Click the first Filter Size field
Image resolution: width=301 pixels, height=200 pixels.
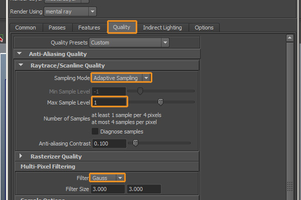click(x=108, y=189)
